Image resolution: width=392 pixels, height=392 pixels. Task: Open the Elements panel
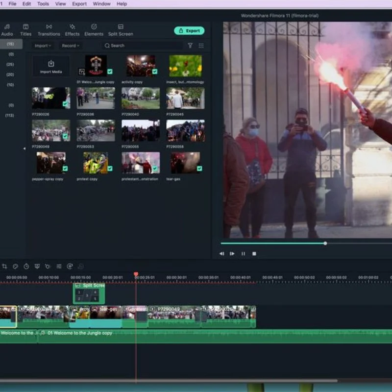94,30
